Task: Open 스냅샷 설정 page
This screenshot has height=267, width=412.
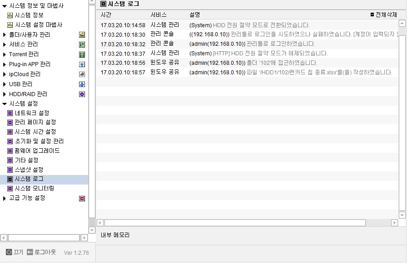Action: point(29,170)
